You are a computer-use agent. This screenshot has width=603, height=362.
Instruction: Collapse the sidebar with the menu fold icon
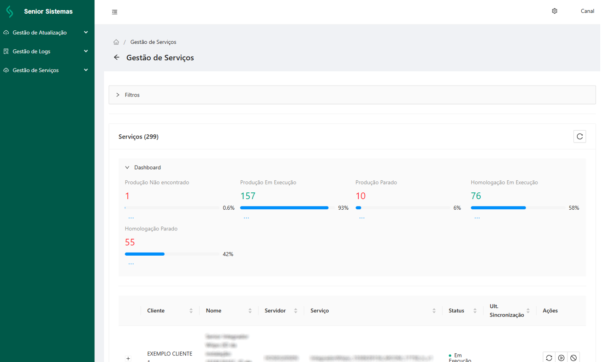pyautogui.click(x=115, y=12)
